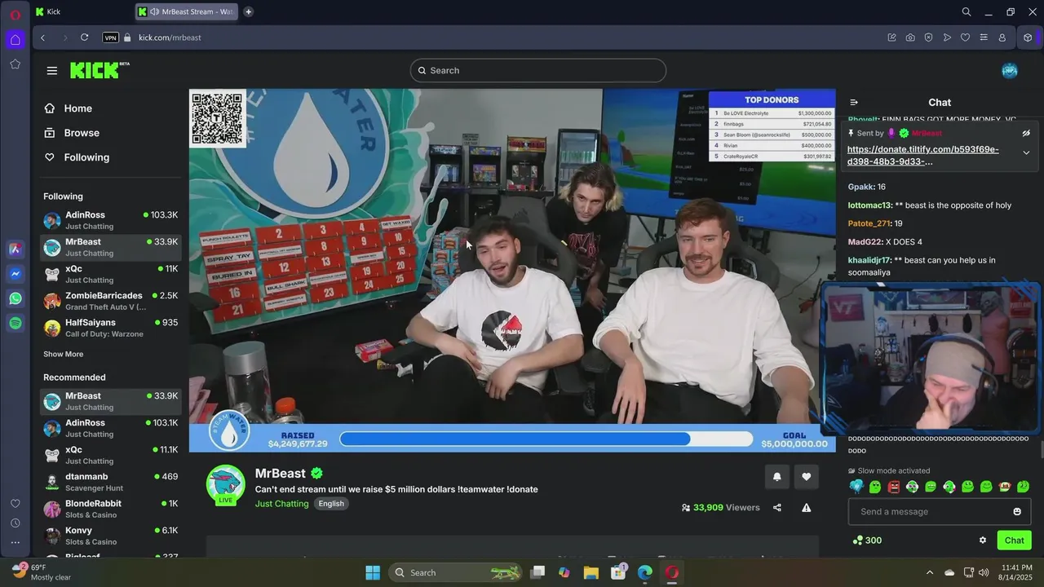Click the stream video player
The width and height of the screenshot is (1044, 587).
tap(512, 270)
